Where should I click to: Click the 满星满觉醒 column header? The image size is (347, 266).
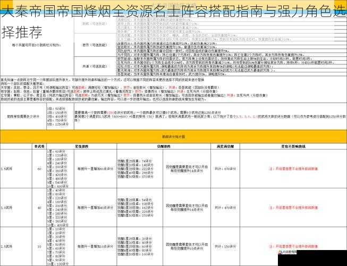coord(225,146)
